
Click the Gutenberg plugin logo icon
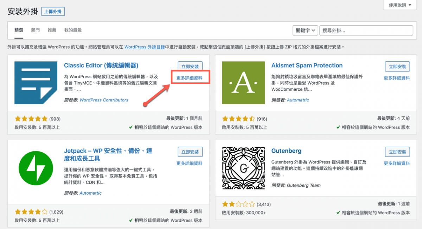coord(243,168)
